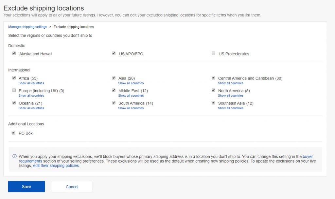Uncheck the Southeast Asia (12) checkbox
This screenshot has width=335, height=199.
point(213,103)
